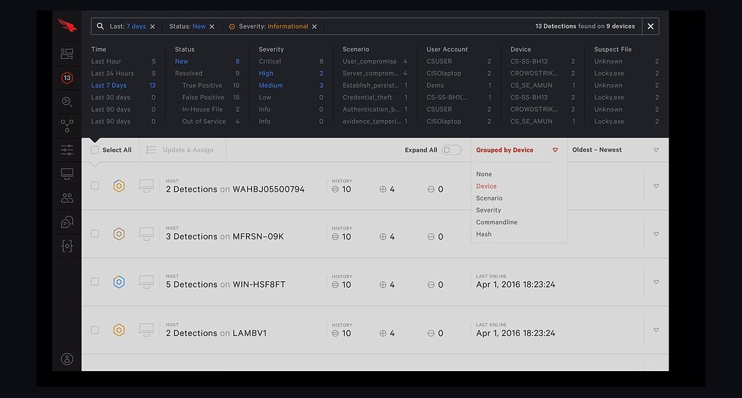Viewport: 742px width, 398px height.
Task: Choose Hash in the grouping menu
Action: (484, 234)
